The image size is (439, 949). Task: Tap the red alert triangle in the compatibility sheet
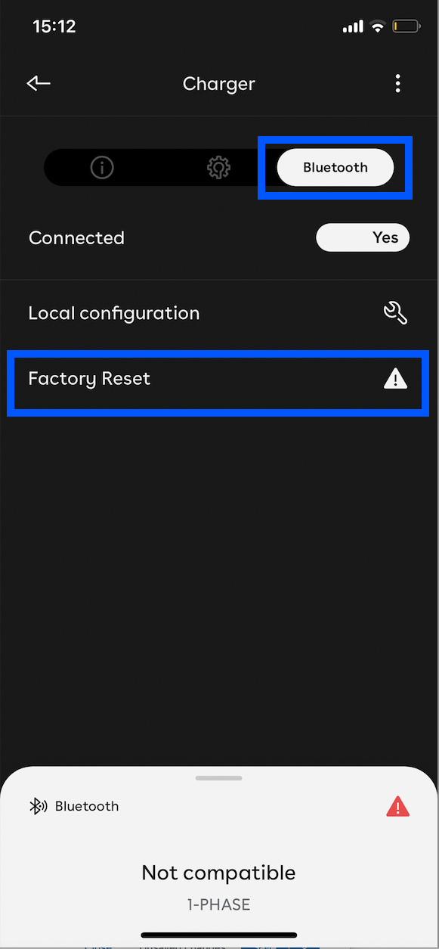point(397,806)
